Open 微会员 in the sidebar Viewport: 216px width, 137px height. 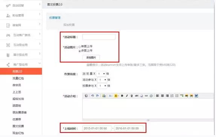pyautogui.click(x=17, y=85)
